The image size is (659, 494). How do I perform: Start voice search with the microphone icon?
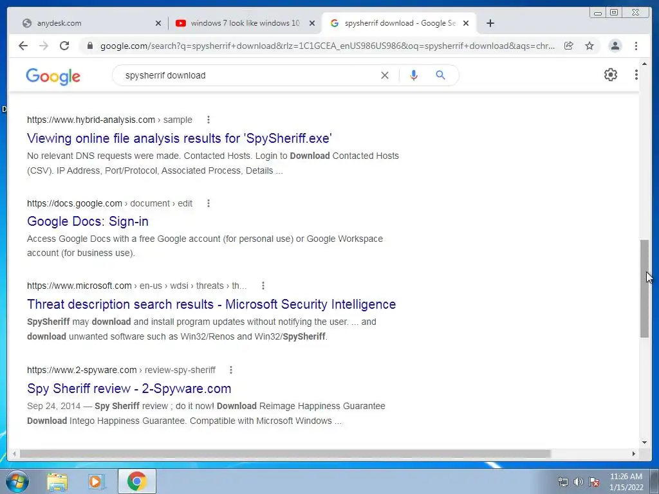pos(414,75)
